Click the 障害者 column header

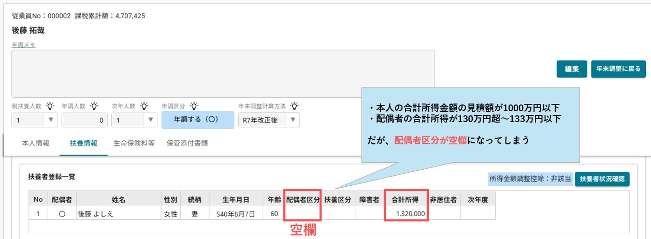click(x=369, y=199)
